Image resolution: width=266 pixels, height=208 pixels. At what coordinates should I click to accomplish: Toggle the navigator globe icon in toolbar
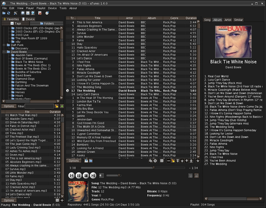click(x=23, y=13)
